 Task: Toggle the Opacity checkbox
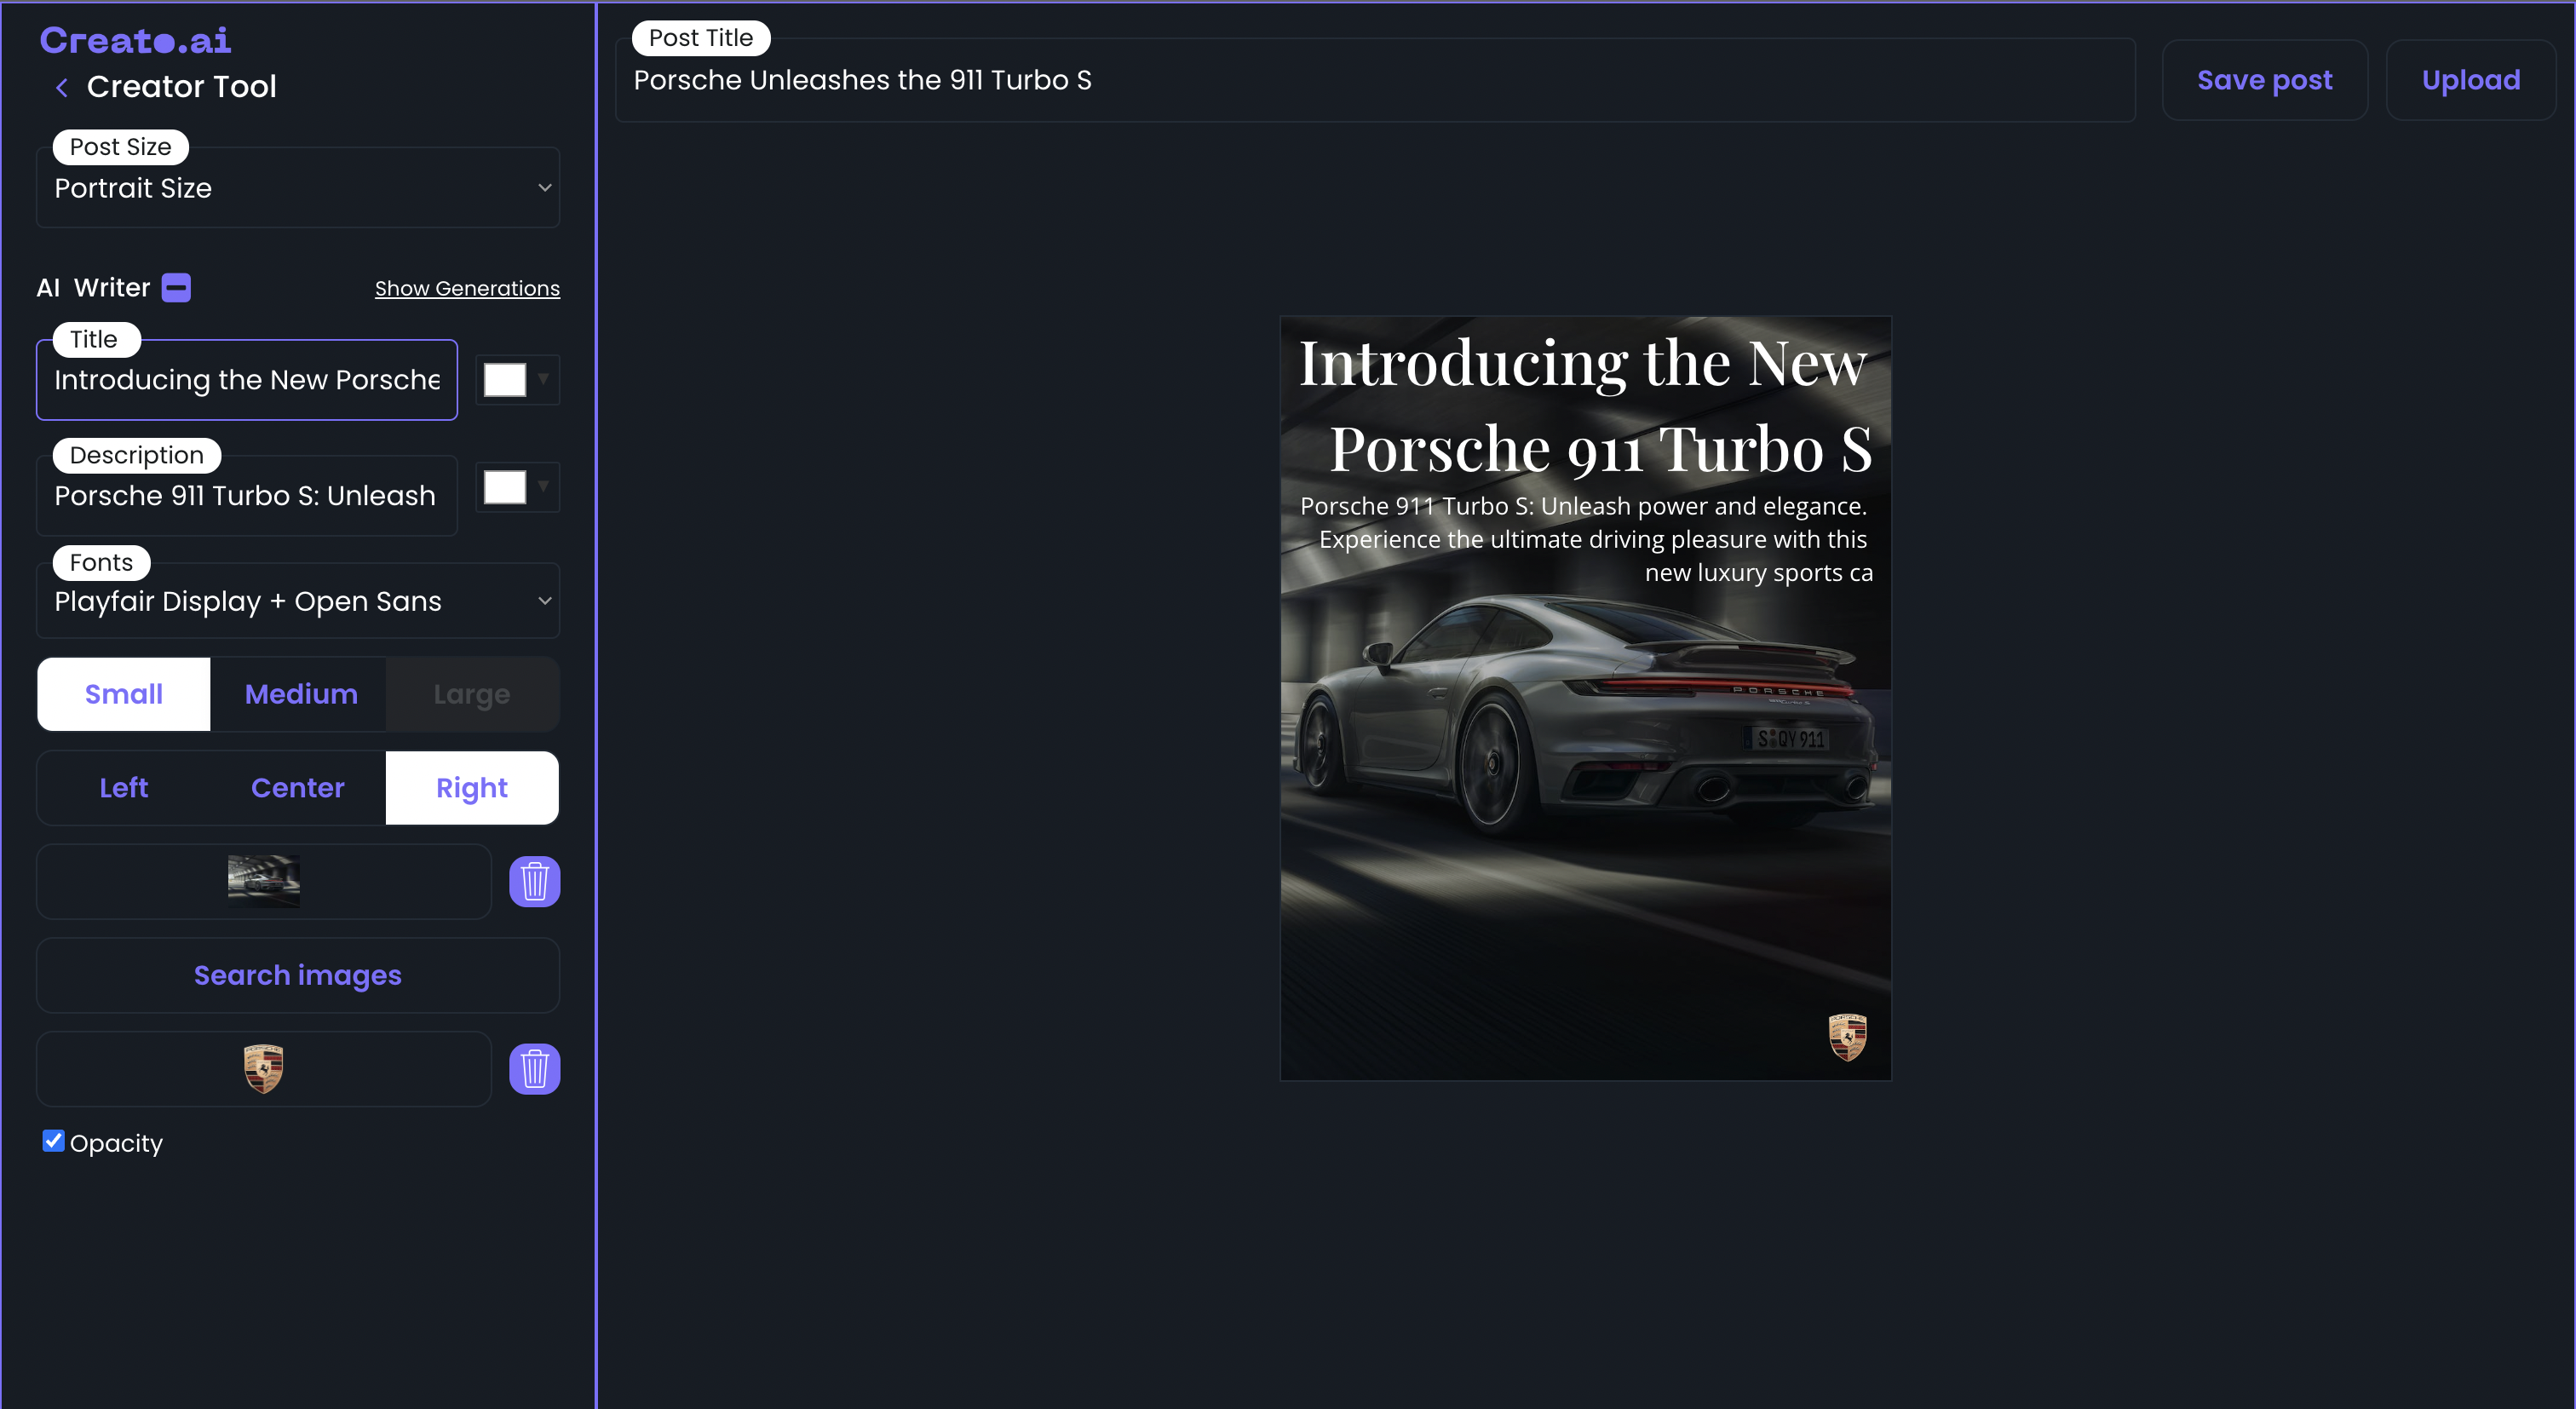tap(53, 1141)
